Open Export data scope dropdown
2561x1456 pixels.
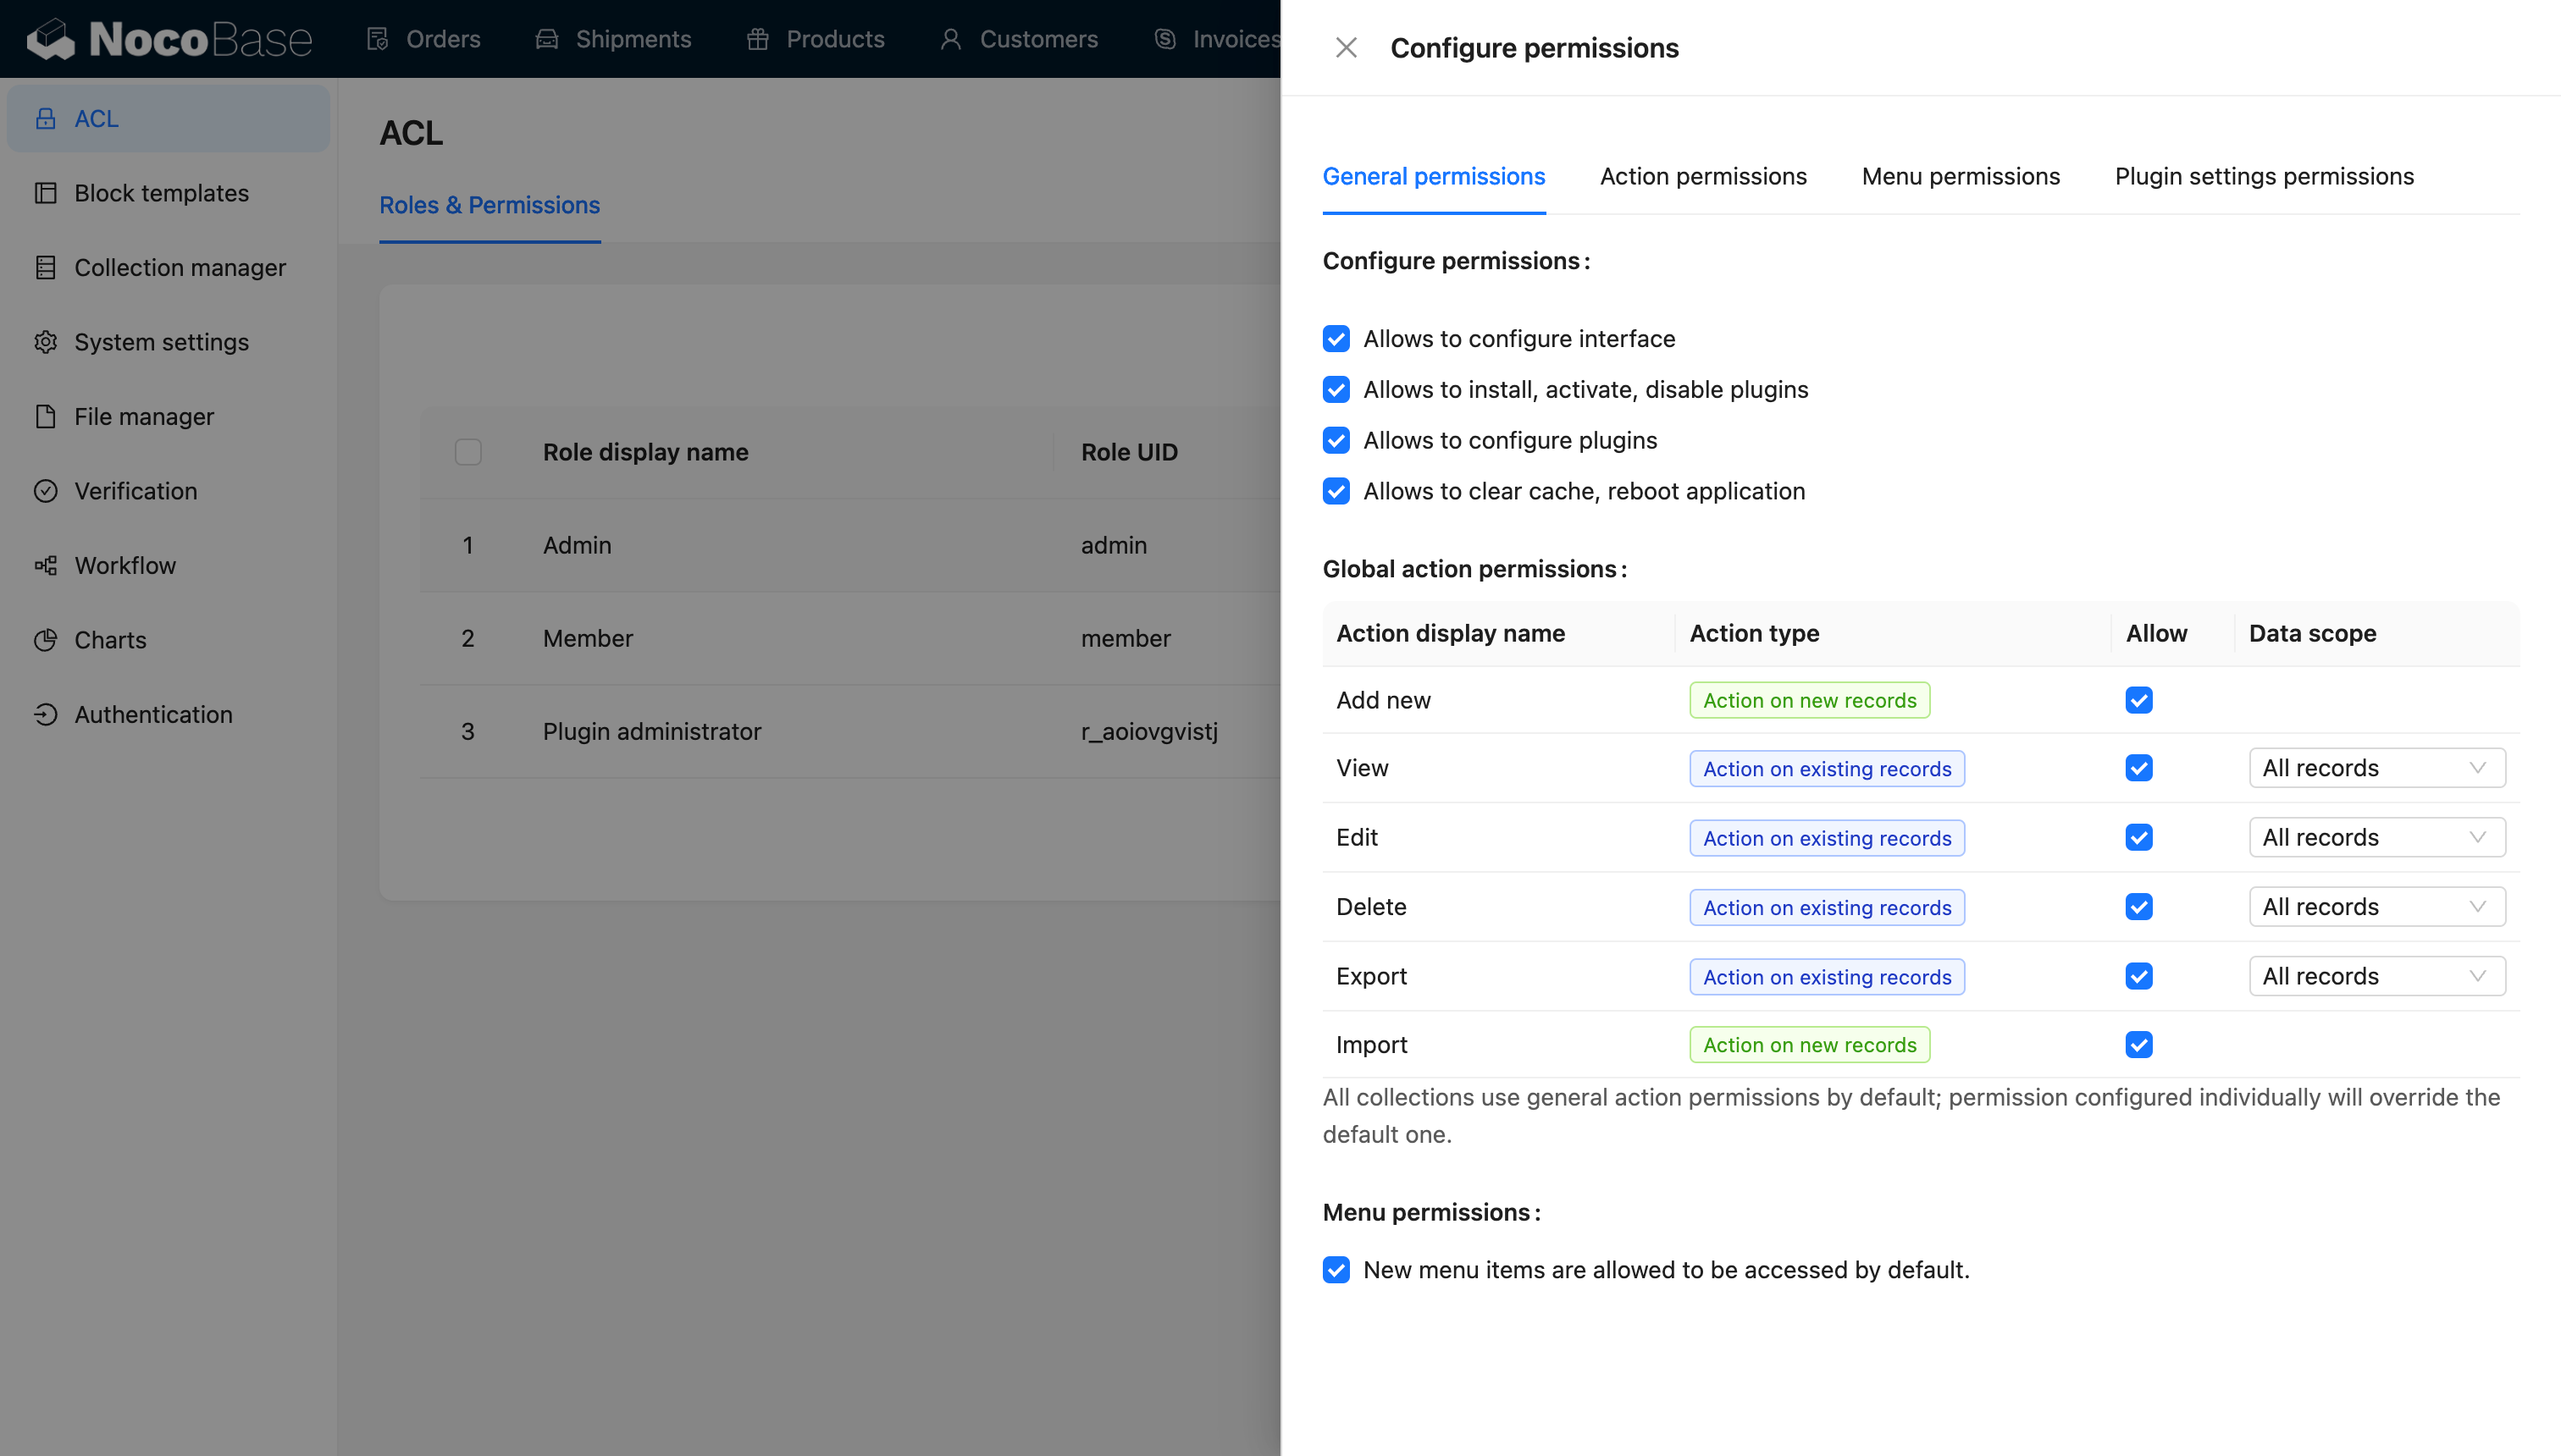click(2376, 976)
